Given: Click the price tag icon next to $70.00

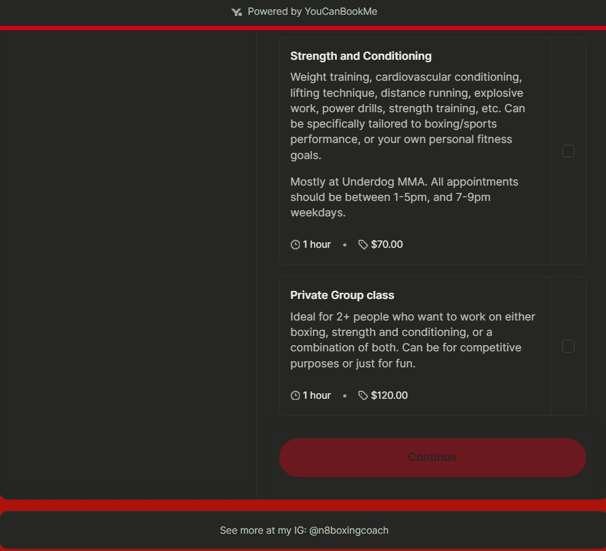Looking at the screenshot, I should (x=363, y=245).
